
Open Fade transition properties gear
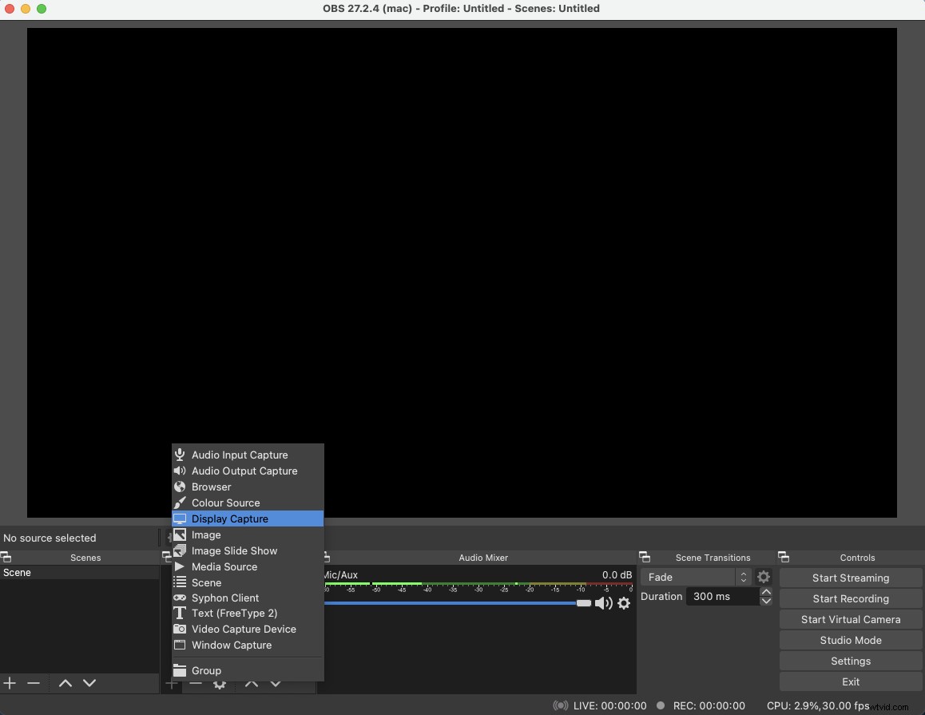tap(764, 577)
